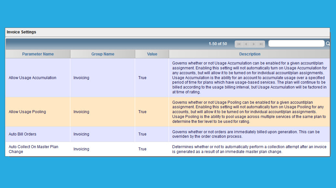Click True value for Auto Bill Orders
The height and width of the screenshot is (188, 336).
(142, 134)
